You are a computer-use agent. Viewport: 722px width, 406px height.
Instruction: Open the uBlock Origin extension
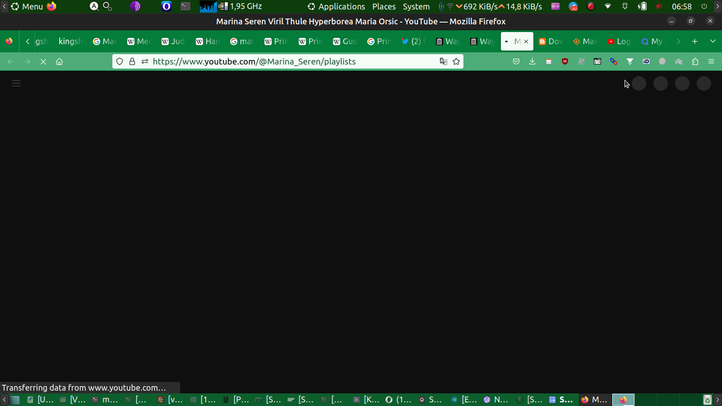[565, 61]
